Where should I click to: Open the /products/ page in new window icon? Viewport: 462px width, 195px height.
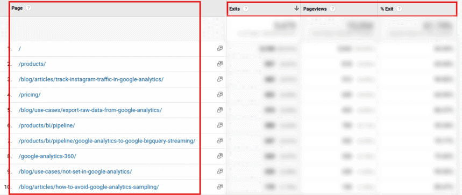(x=220, y=64)
